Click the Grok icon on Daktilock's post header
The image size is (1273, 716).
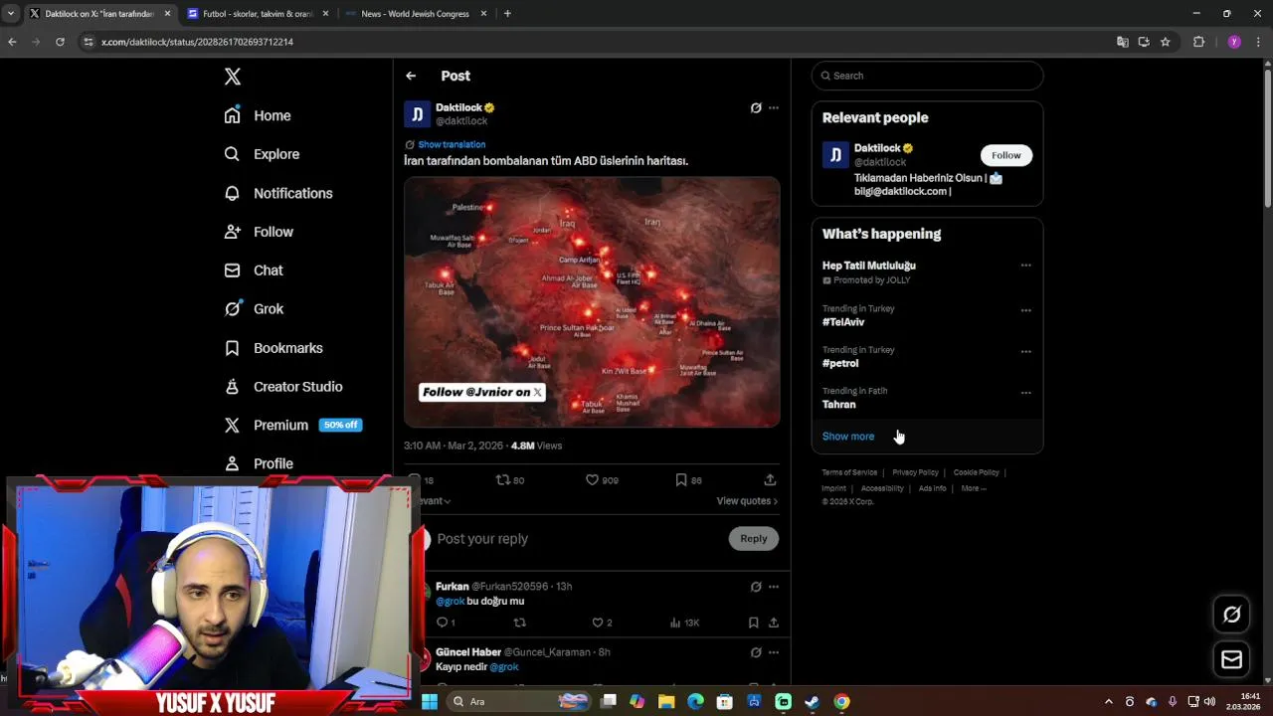pos(756,107)
